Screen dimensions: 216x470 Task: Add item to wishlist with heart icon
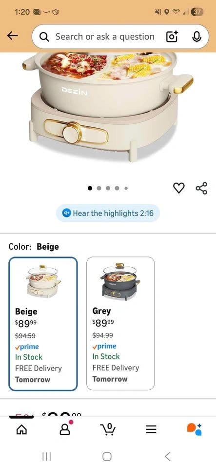[x=179, y=188]
